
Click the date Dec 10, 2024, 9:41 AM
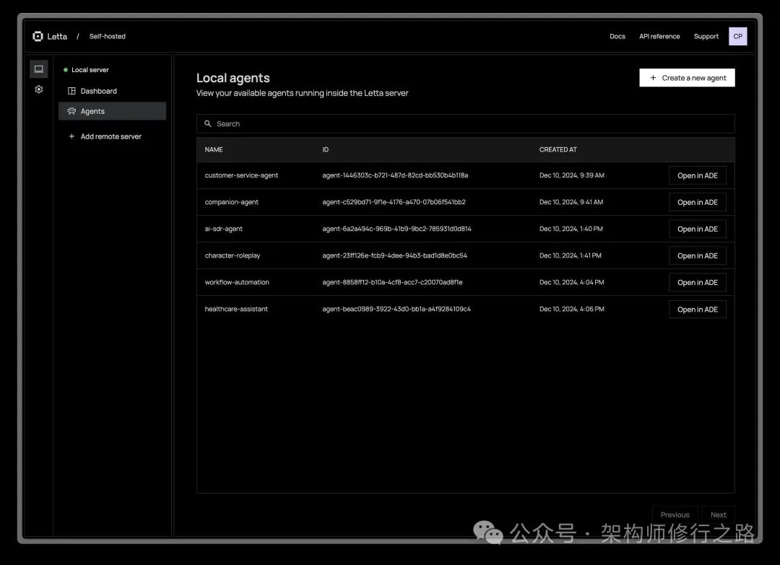571,202
